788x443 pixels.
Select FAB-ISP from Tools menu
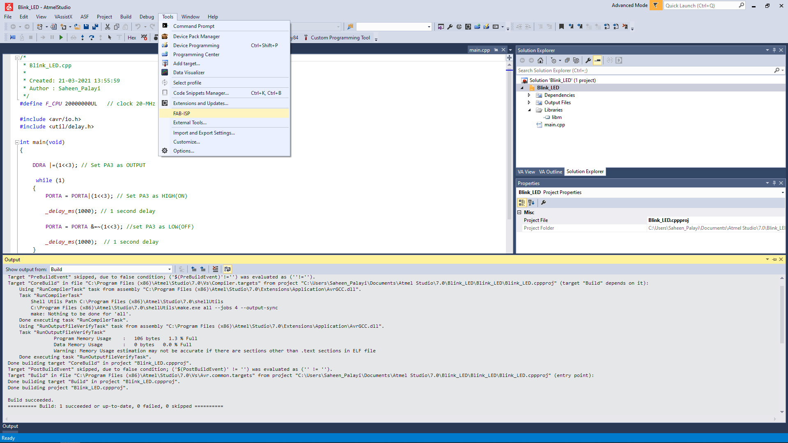(224, 114)
